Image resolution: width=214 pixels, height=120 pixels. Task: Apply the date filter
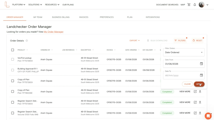pos(199,84)
